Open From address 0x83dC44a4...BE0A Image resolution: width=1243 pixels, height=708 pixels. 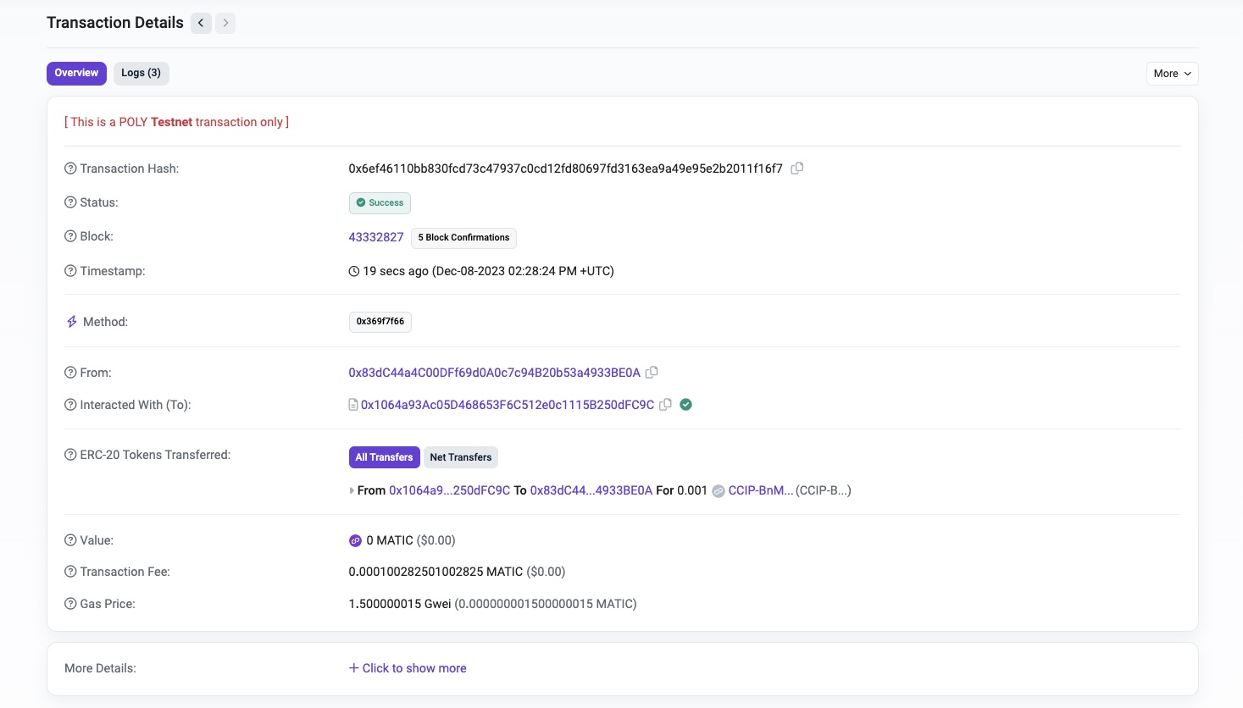click(495, 373)
